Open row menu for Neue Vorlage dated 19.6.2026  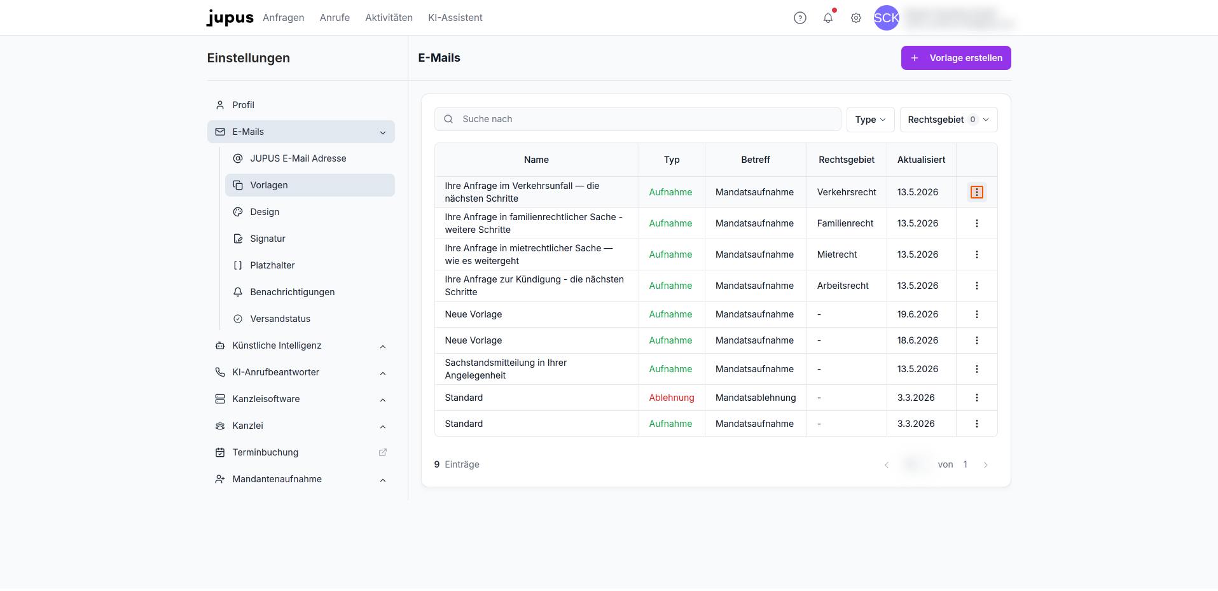pyautogui.click(x=977, y=314)
